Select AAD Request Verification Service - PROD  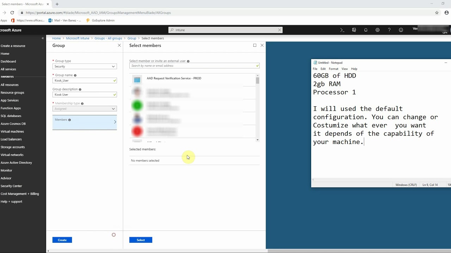(192, 79)
